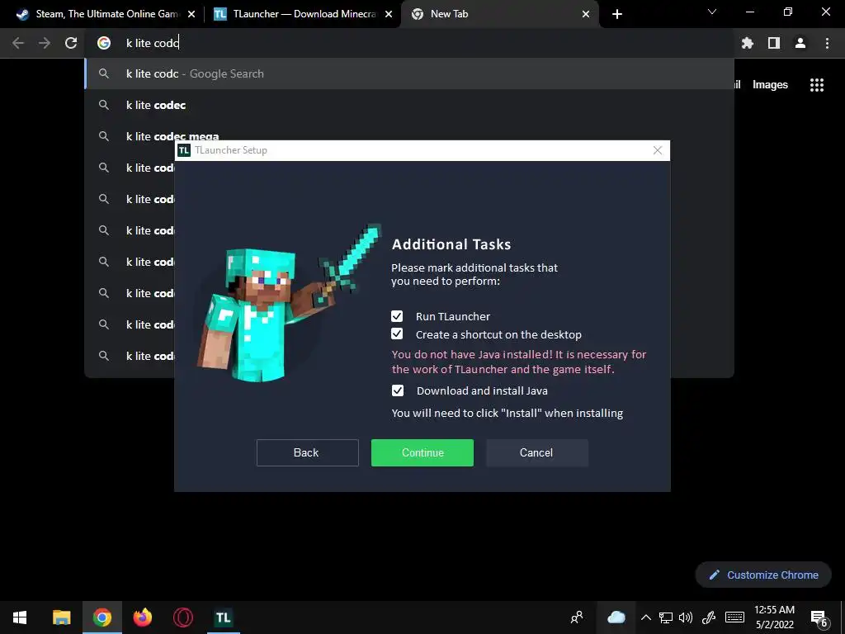The width and height of the screenshot is (845, 634).
Task: Open File Explorer from taskbar
Action: 61,617
